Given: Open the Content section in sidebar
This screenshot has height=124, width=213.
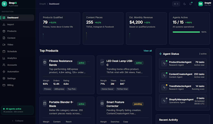Looking at the screenshot, I should (17, 38).
